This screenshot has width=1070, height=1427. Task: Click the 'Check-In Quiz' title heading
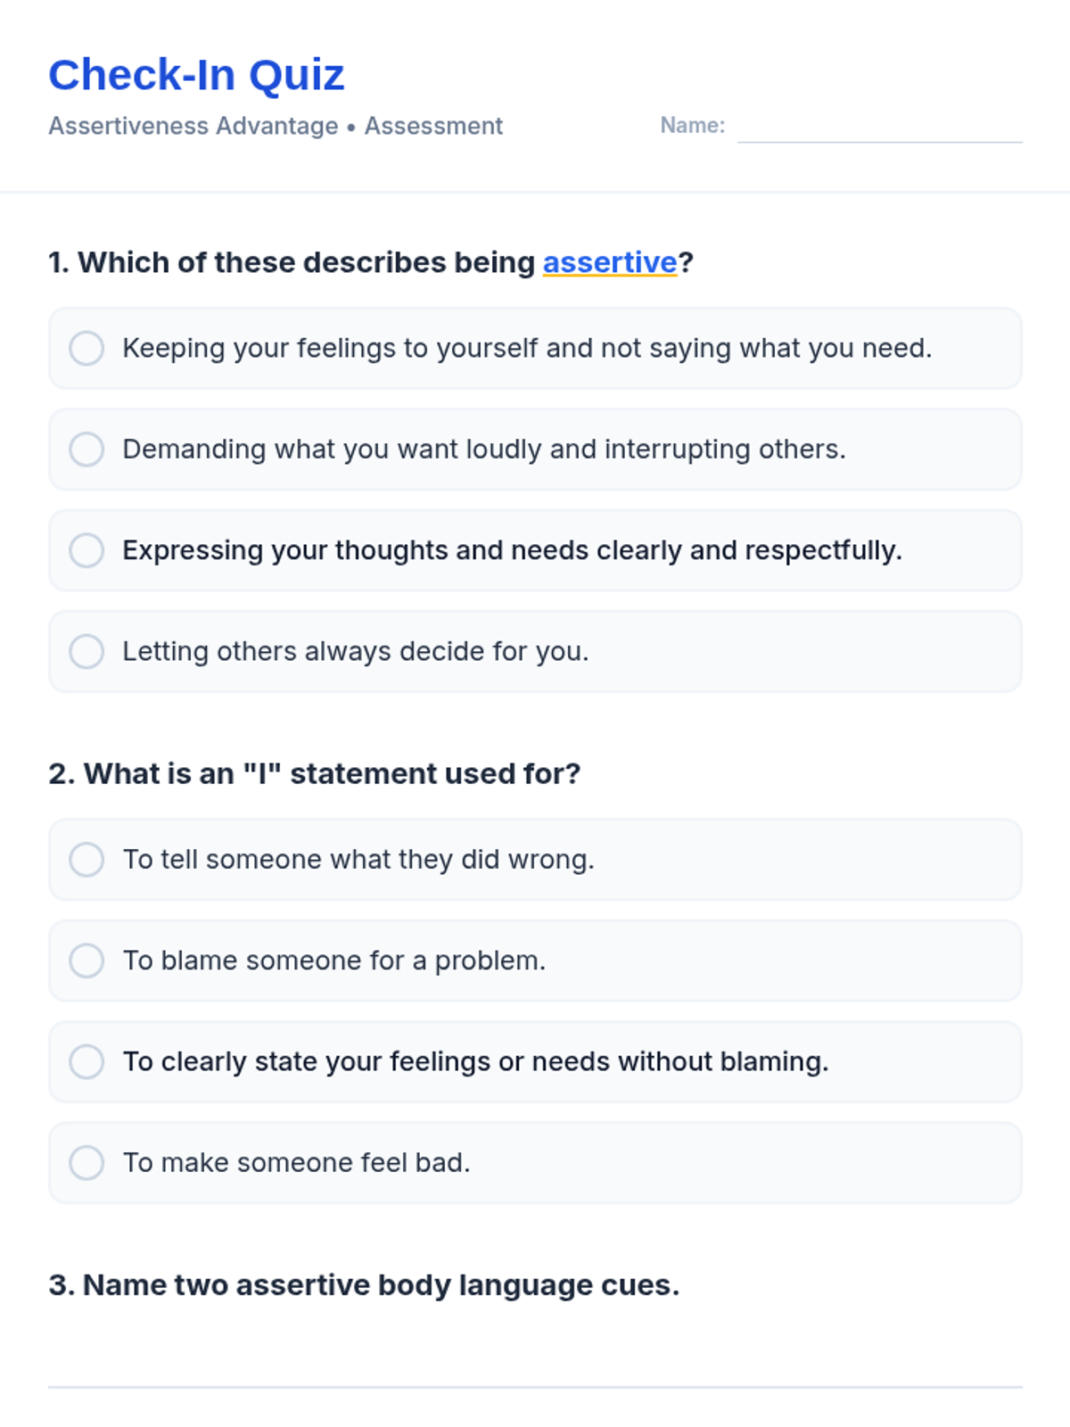click(196, 75)
